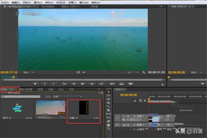The image size is (207, 138).
Task: Open the source monitor wrench settings
Action: click(143, 72)
